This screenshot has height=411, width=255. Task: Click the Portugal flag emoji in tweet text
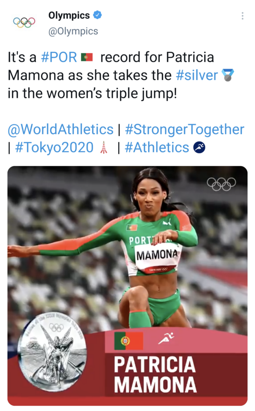pos(87,57)
